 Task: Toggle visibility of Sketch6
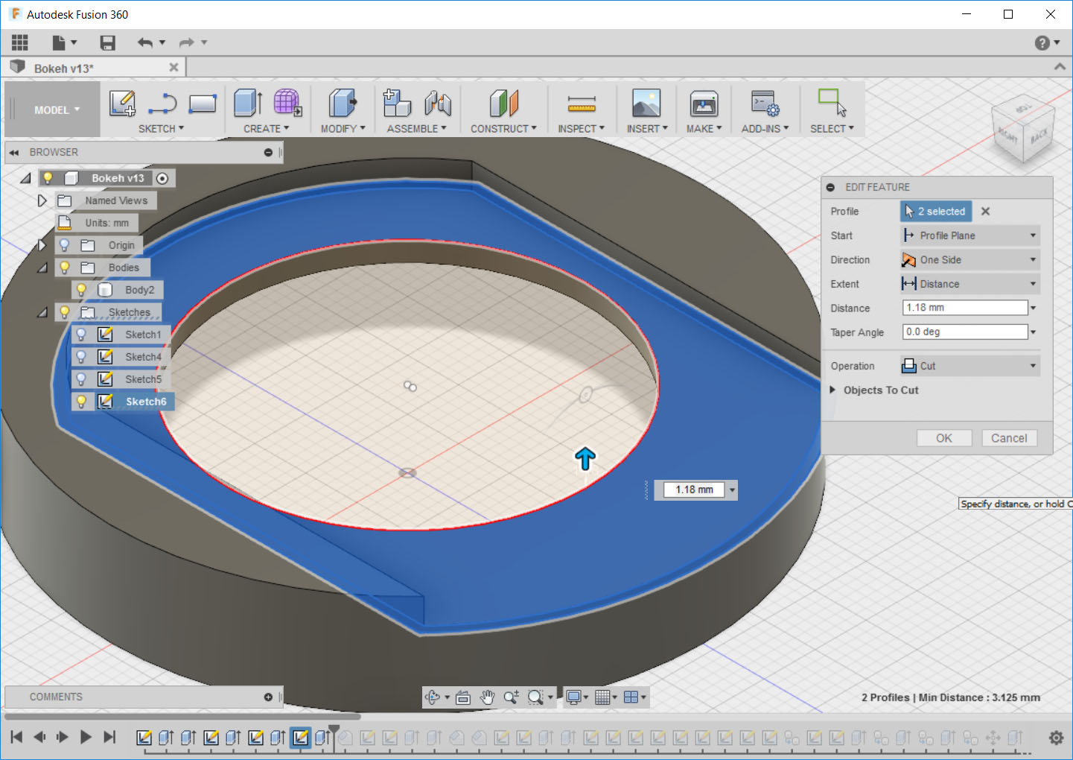(x=82, y=402)
